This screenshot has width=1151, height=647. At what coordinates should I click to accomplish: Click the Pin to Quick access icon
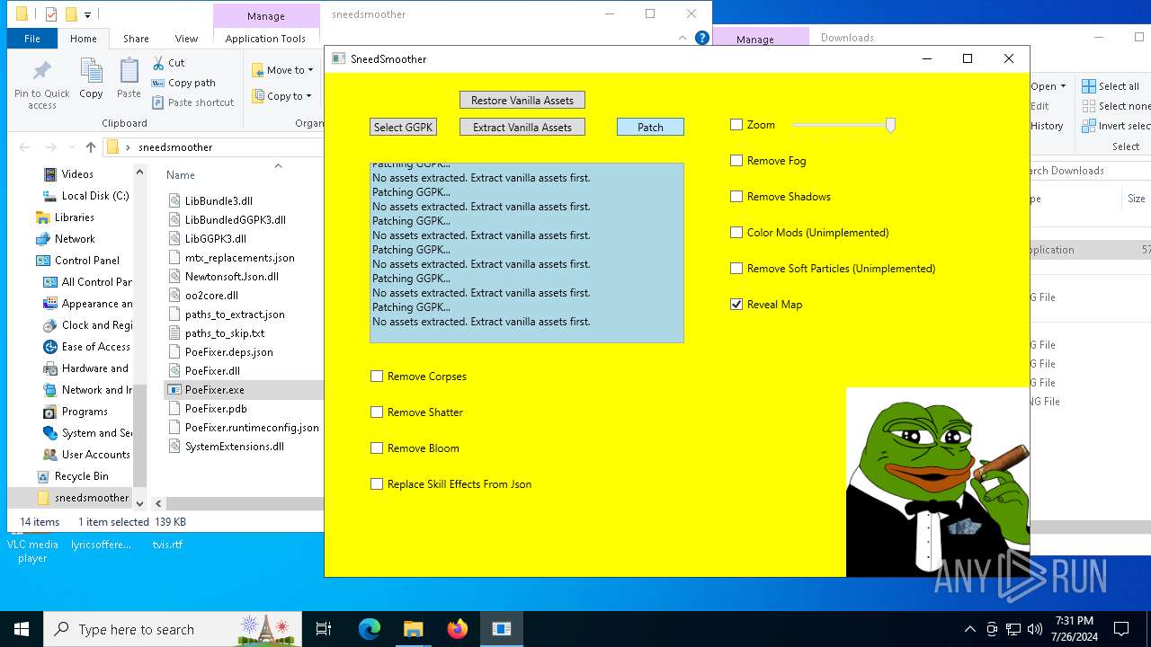pyautogui.click(x=41, y=72)
